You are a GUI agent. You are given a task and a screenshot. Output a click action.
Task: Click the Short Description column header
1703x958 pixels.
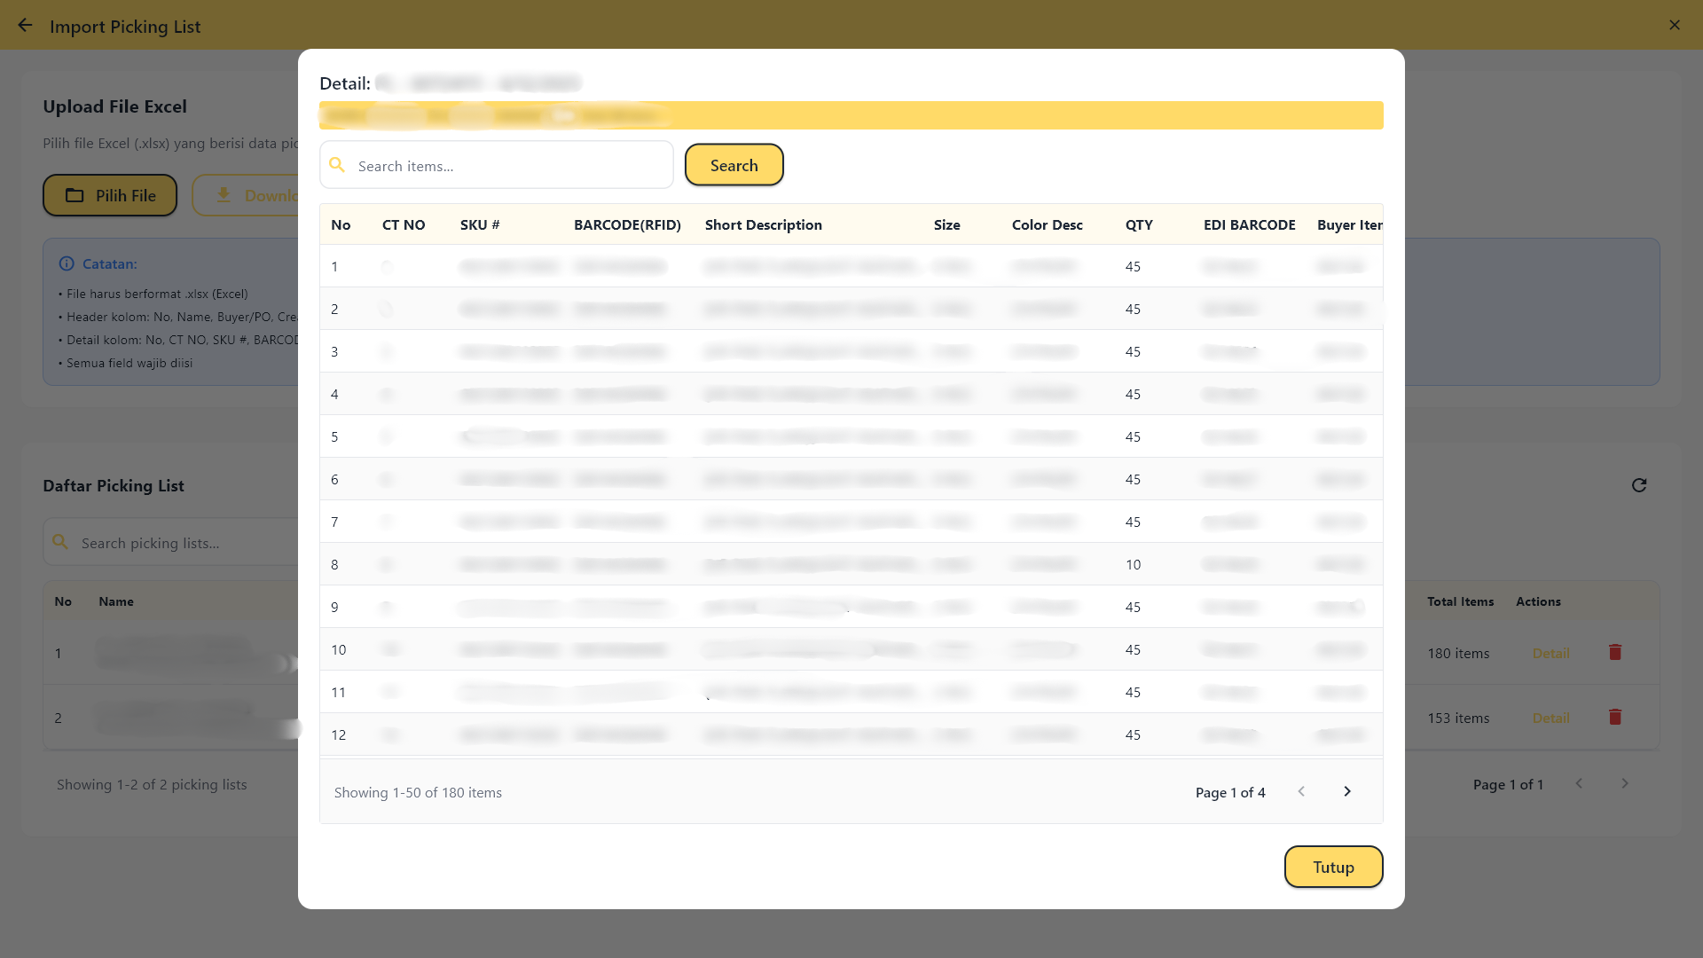[763, 225]
